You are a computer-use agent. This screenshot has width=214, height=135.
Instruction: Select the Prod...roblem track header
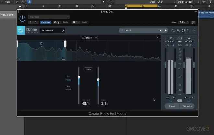(8, 15)
